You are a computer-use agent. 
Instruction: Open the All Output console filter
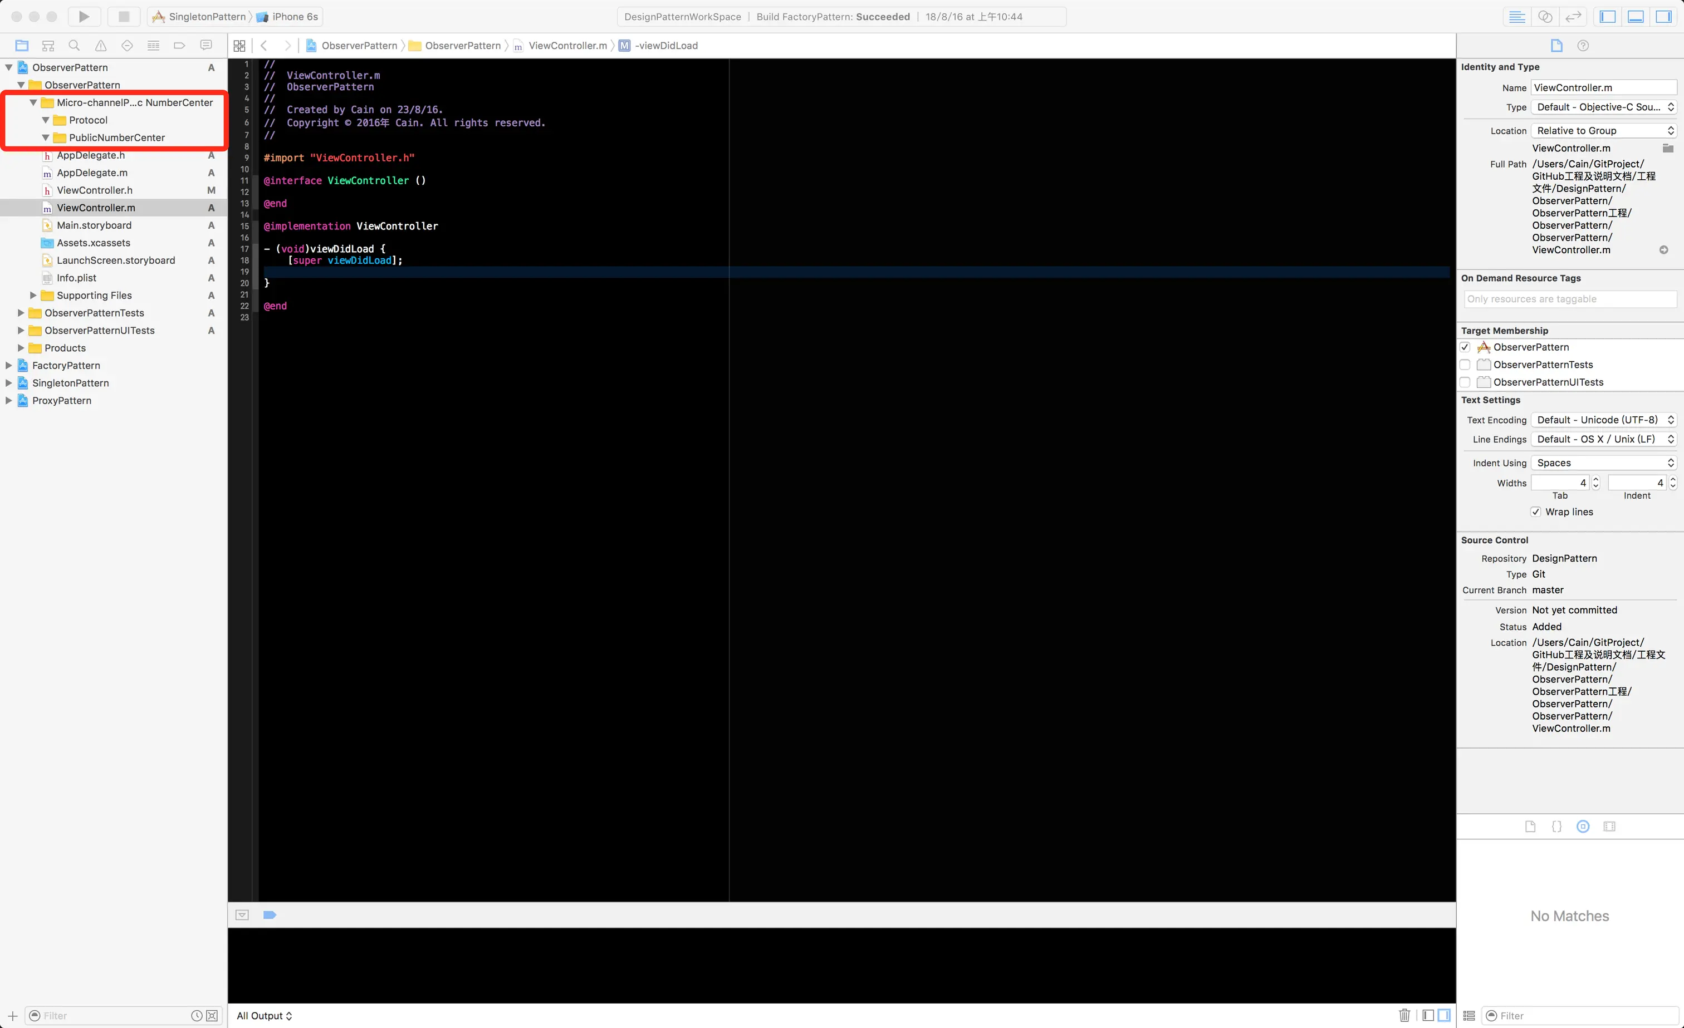pos(265,1016)
